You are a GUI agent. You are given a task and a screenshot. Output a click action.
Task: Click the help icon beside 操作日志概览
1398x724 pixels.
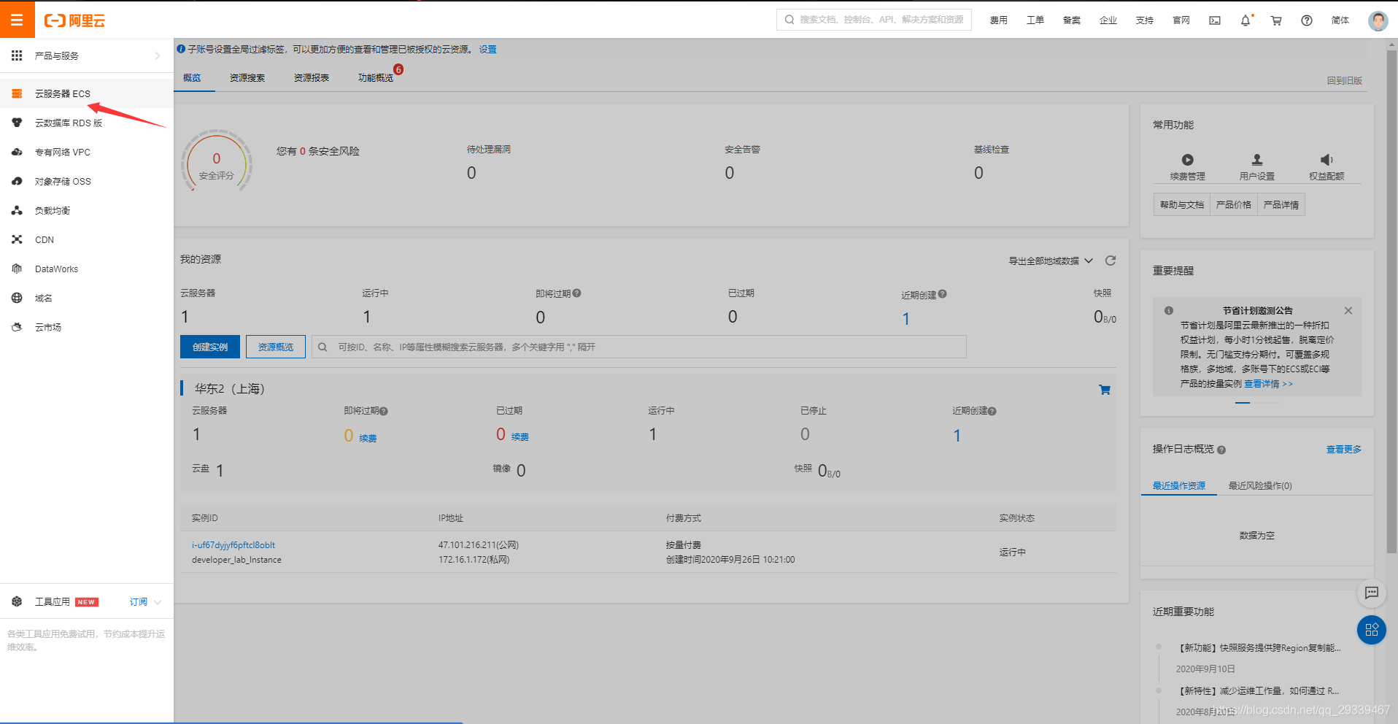click(1221, 450)
